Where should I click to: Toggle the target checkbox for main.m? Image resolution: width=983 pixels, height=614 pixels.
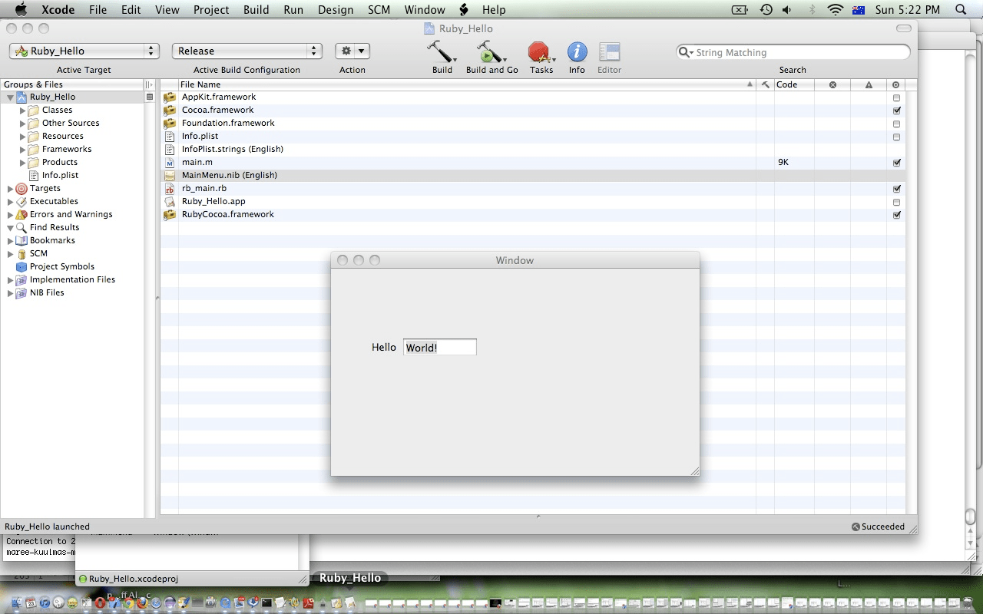896,162
